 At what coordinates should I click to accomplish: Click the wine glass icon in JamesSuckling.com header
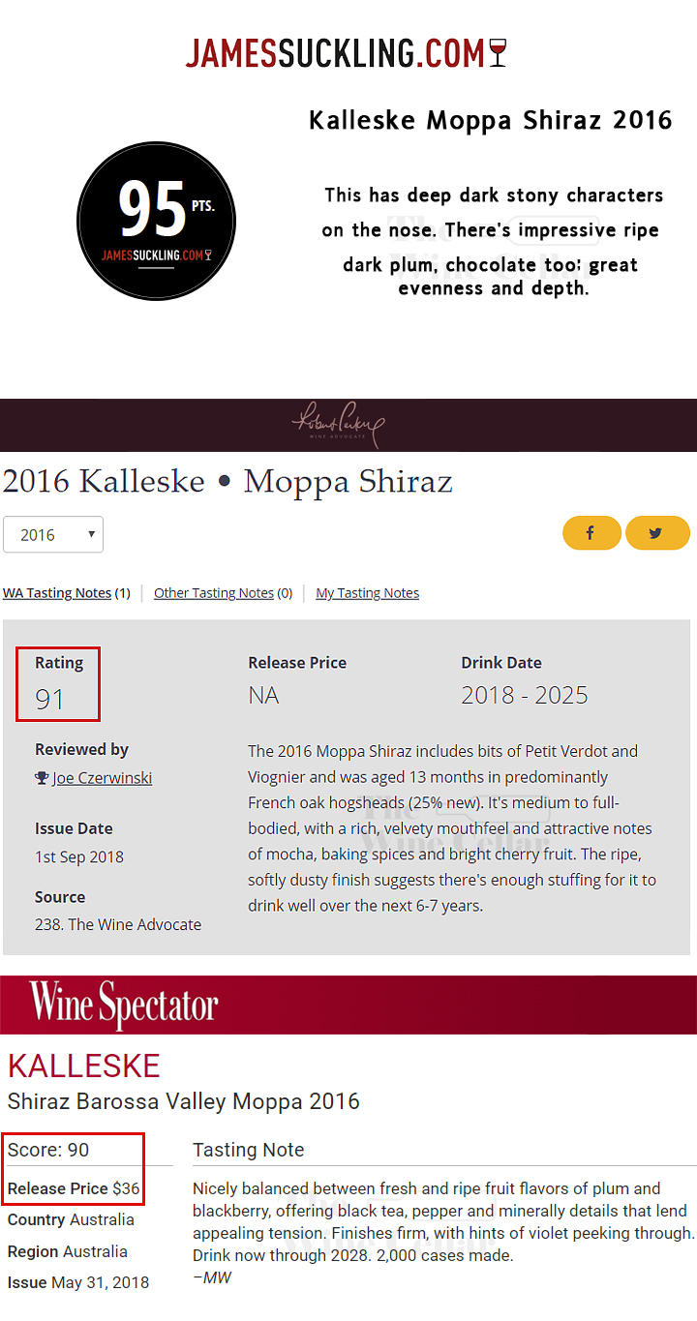499,52
